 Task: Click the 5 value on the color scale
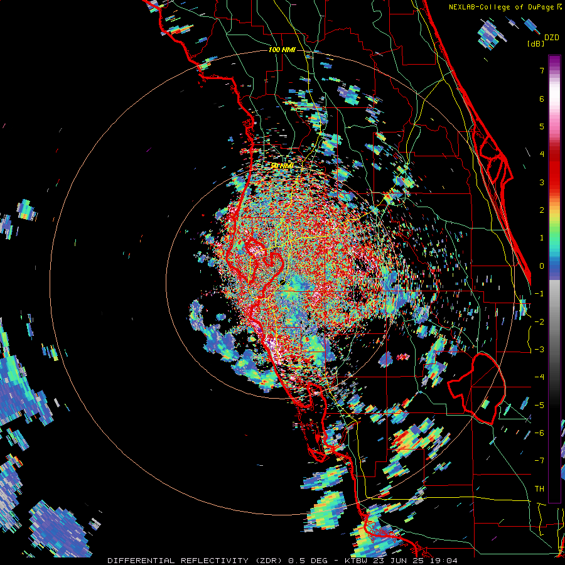click(x=542, y=126)
